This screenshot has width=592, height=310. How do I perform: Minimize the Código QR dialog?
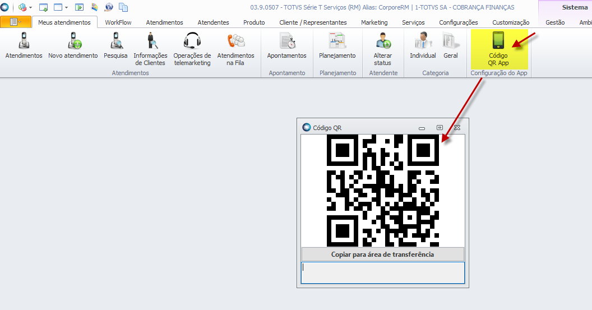point(422,128)
